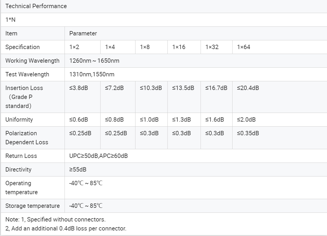Viewport: 327px width, 236px height.
Task: Select the Return Loss UPC≥50dB,APC≥60dB value
Action: coord(99,156)
